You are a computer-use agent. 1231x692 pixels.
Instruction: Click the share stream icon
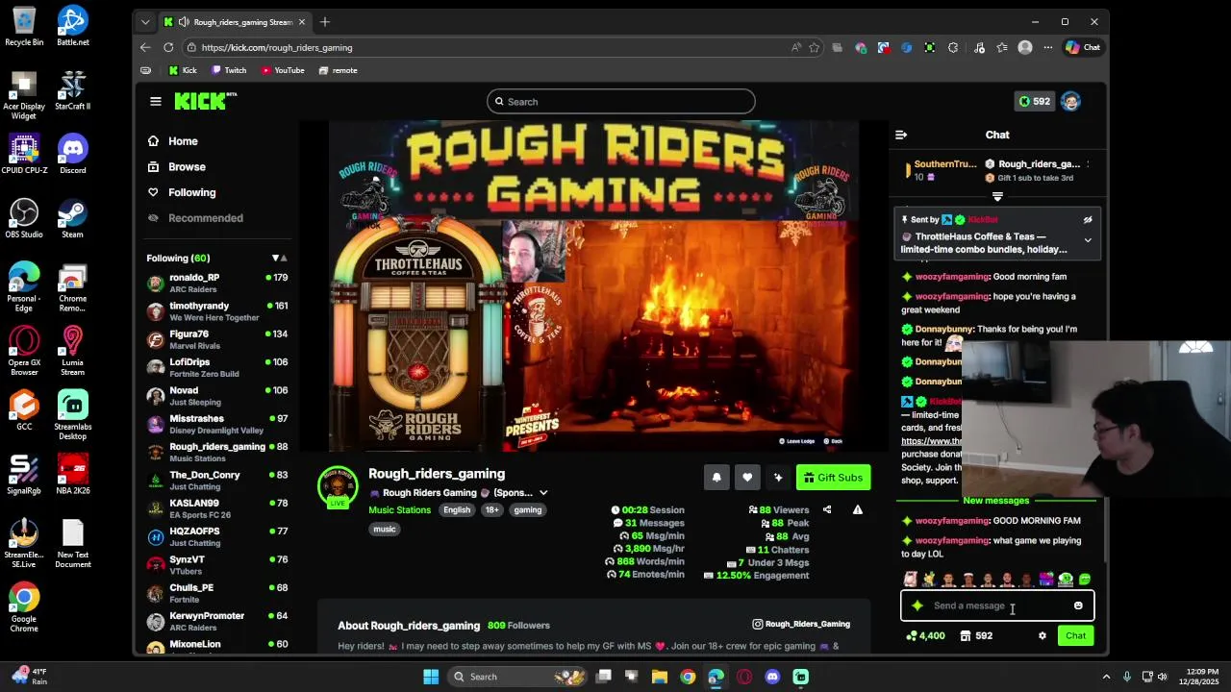point(827,510)
